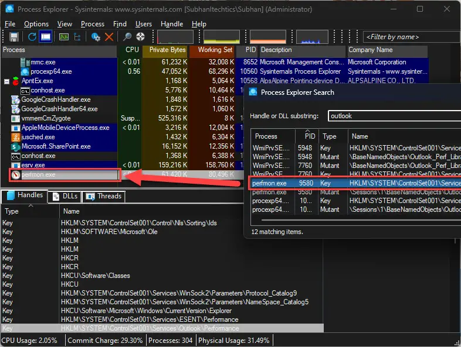Click the Handle or DLL substring input
Screen dimensions: 461x347
pyautogui.click(x=393, y=116)
